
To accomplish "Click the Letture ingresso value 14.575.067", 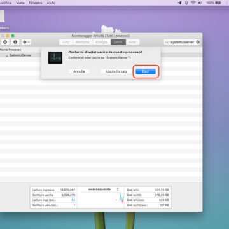I will 67,190.
